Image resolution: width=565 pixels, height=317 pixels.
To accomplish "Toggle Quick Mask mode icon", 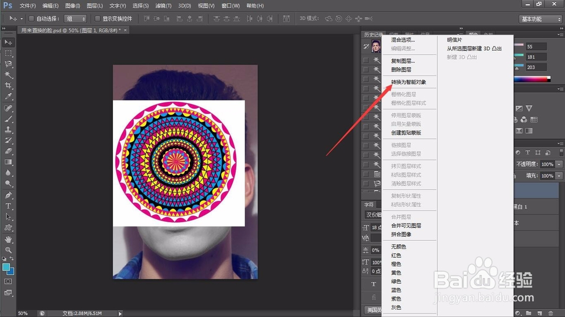I will [8, 281].
